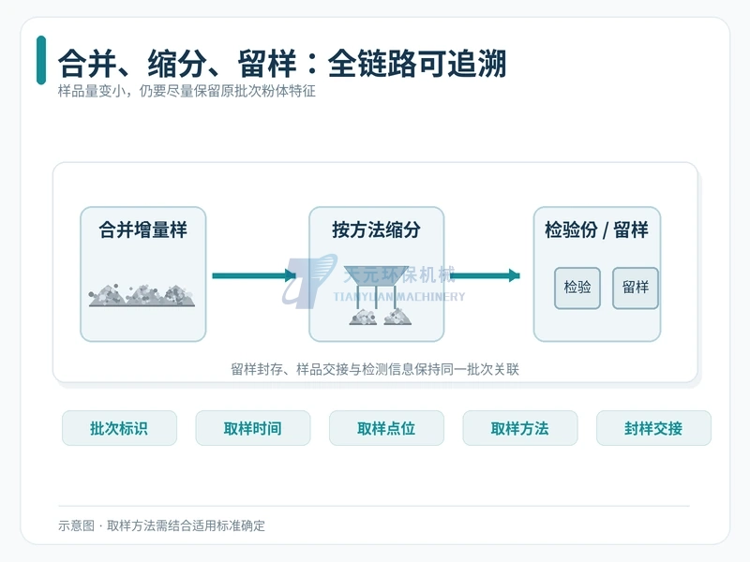
Task: Choose the 取样方法 pill
Action: point(520,428)
